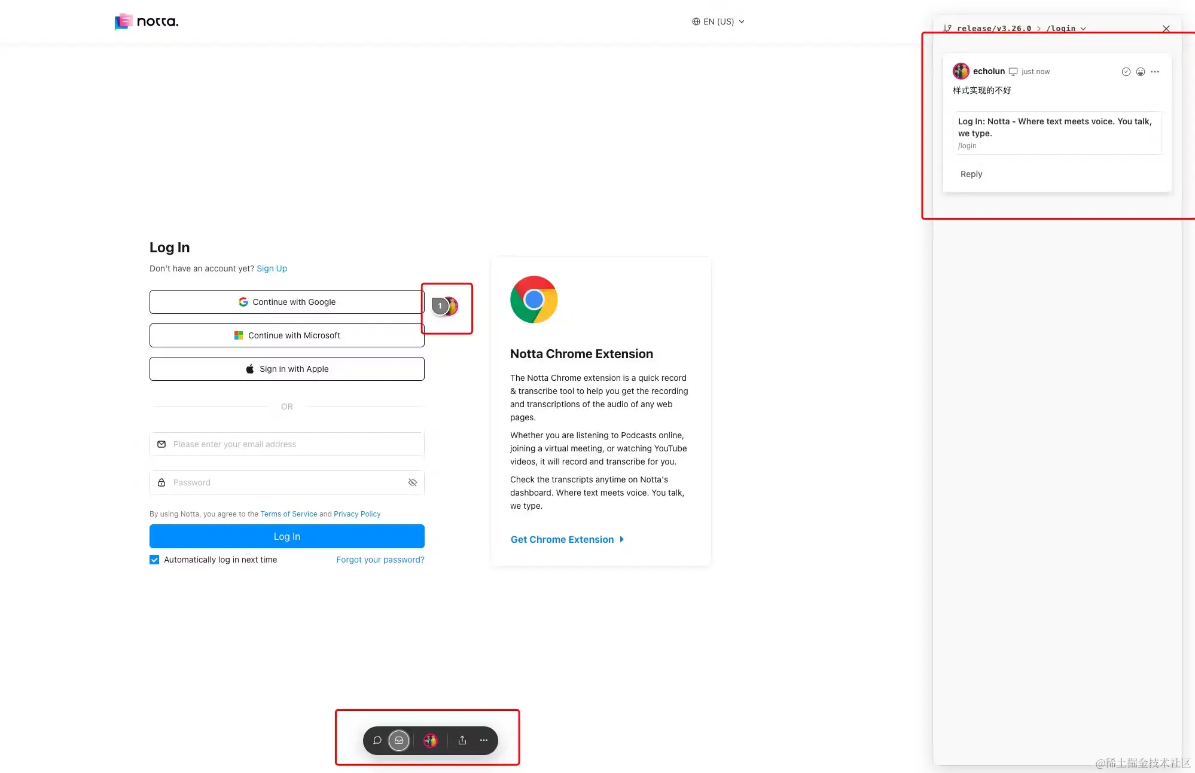Uncheck Automatically log in next time

(x=154, y=560)
